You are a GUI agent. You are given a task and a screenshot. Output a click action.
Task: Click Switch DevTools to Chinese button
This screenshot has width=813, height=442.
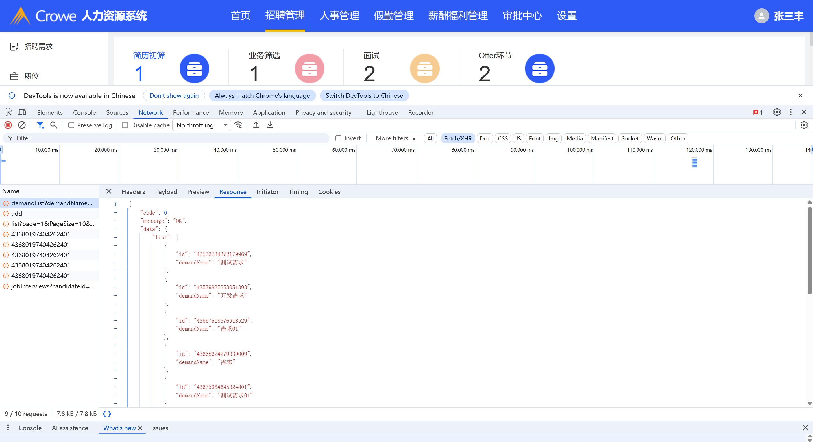pos(364,95)
